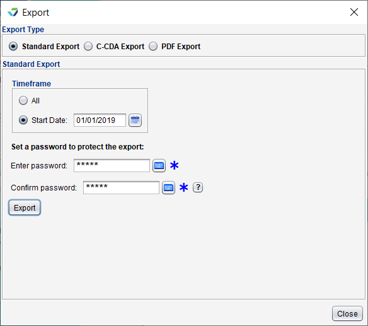Open on-screen keyboard for Confirm password
368x326 pixels.
(x=168, y=188)
